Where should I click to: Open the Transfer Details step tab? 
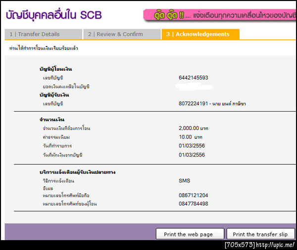[x=44, y=34]
